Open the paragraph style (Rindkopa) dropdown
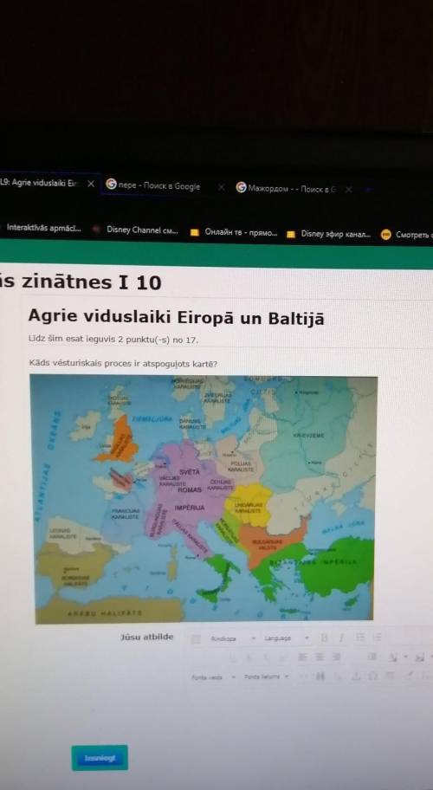 coord(232,638)
